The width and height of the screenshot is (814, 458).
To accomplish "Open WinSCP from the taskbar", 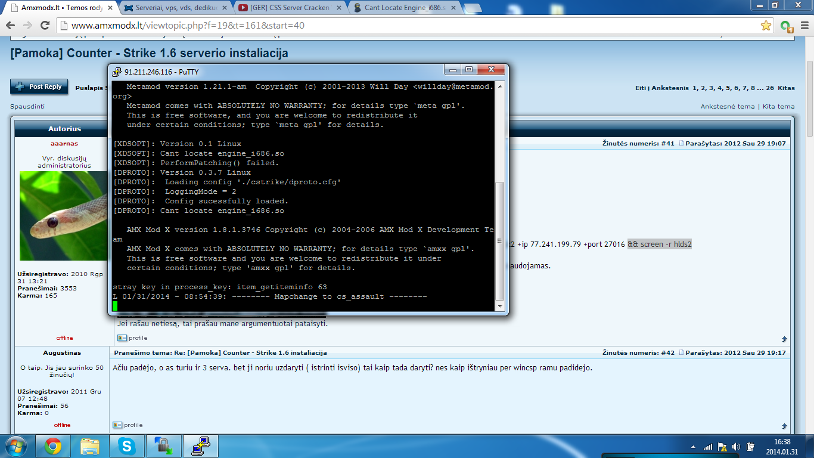I will [163, 446].
